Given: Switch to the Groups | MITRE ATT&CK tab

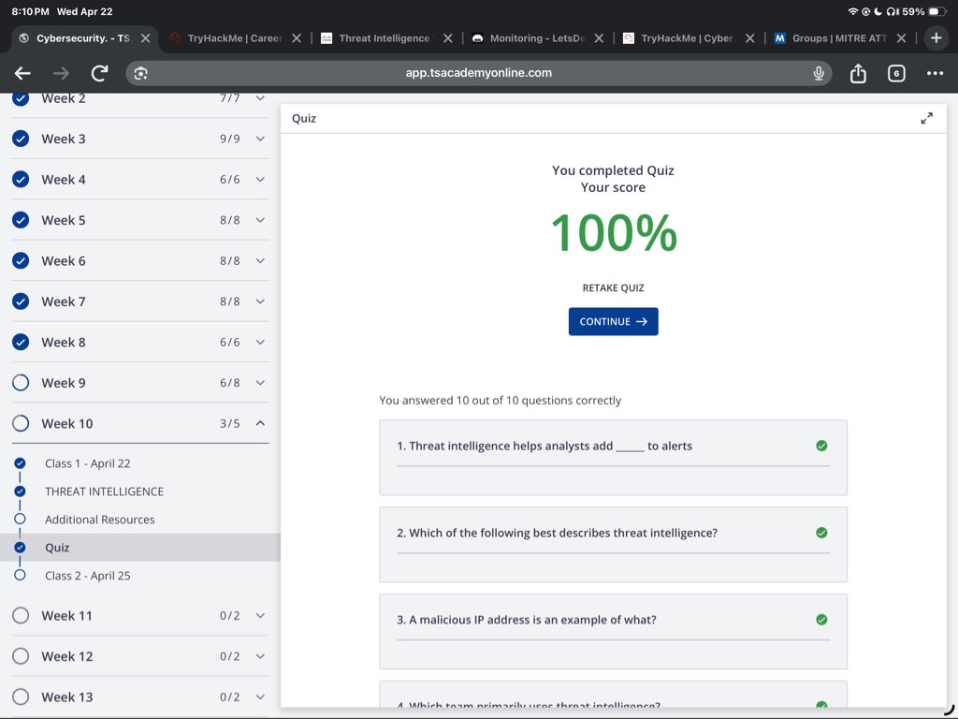Looking at the screenshot, I should (x=837, y=38).
